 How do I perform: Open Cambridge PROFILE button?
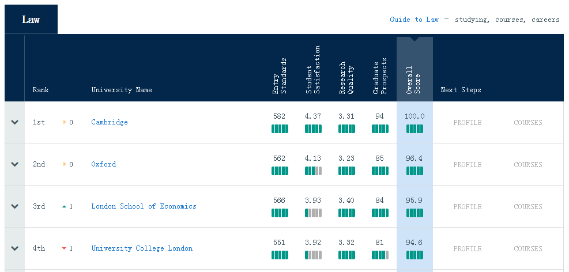(x=468, y=123)
